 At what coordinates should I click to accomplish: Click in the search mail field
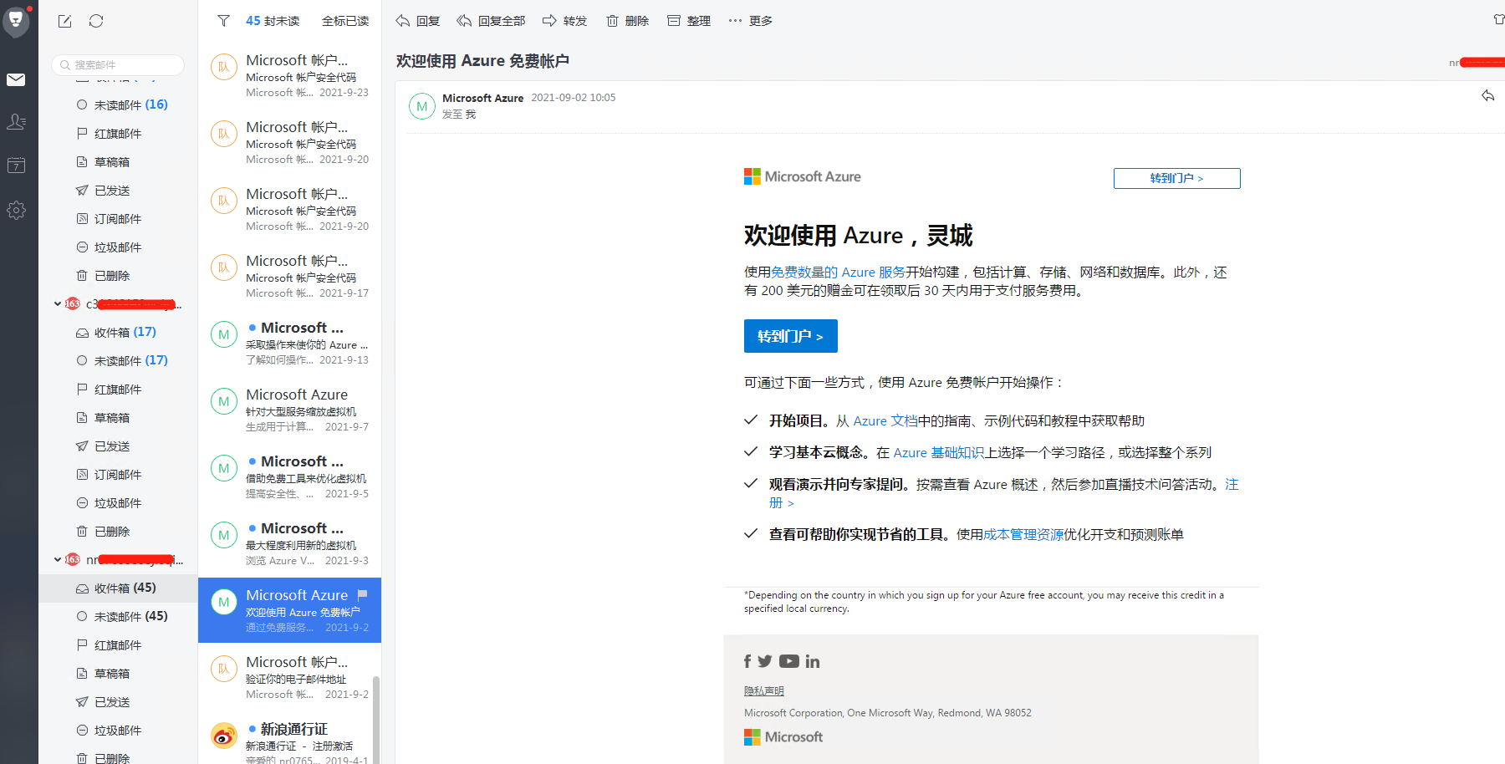pyautogui.click(x=118, y=64)
